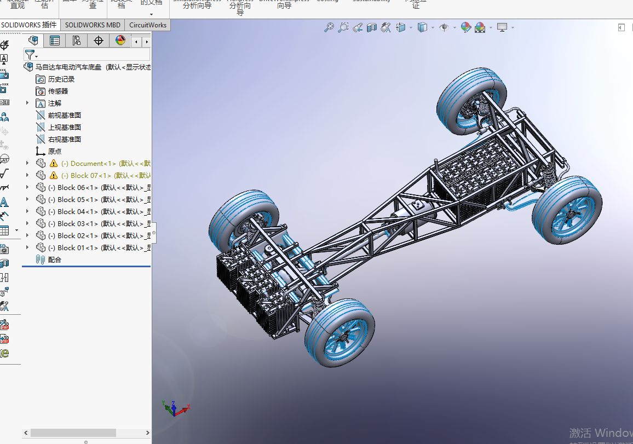633x444 pixels.
Task: Expand the Document<1> component
Action: tap(27, 163)
